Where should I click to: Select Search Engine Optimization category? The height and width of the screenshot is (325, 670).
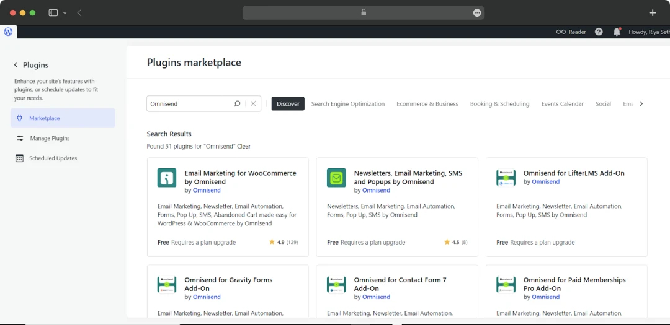pos(348,103)
